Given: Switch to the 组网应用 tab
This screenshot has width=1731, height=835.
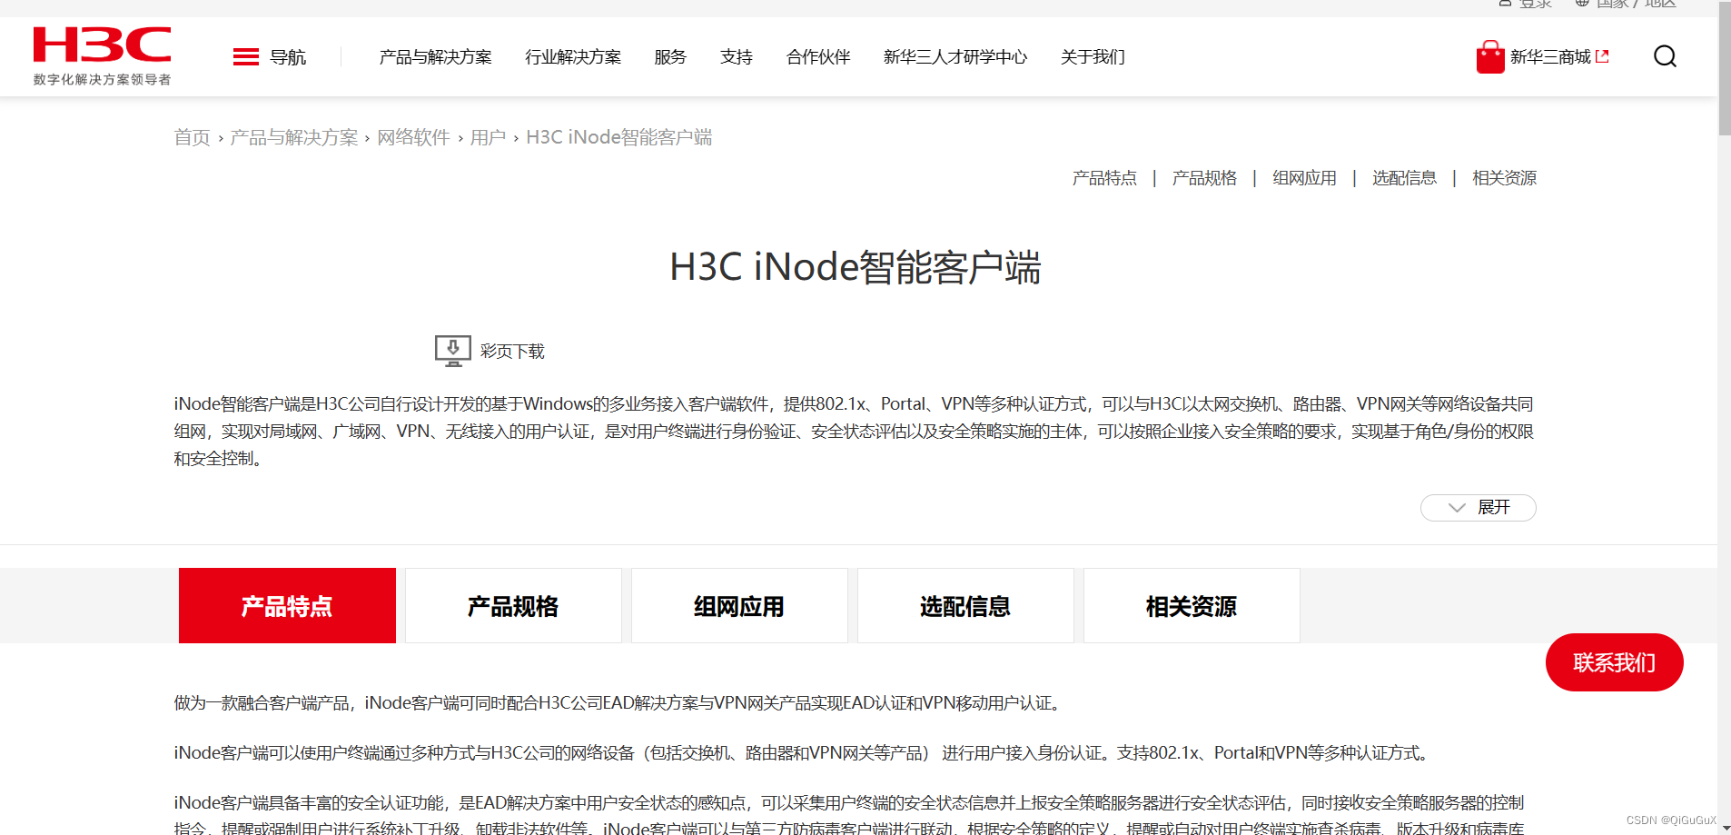Looking at the screenshot, I should tap(739, 606).
